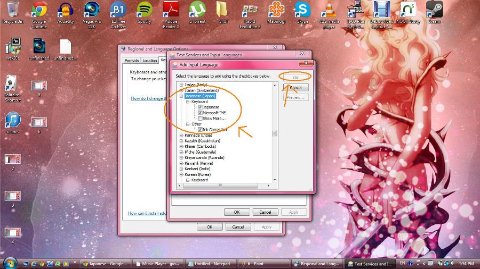The width and height of the screenshot is (480, 269).
Task: Switch to the Formats tab
Action: [x=132, y=61]
